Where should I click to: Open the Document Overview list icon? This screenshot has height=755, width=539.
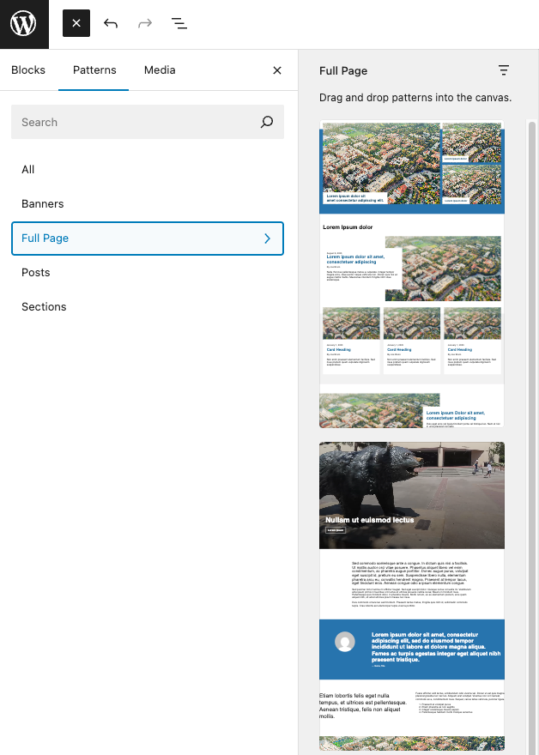[x=179, y=23]
